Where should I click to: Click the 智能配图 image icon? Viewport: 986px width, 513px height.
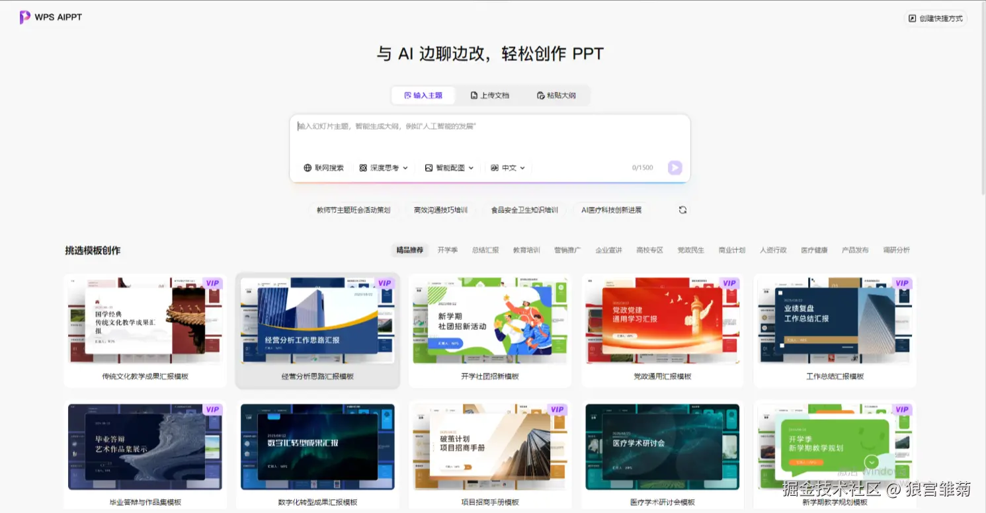coord(428,167)
